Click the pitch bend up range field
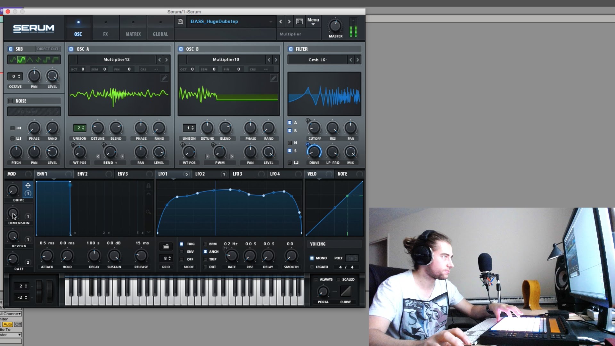 (21, 286)
